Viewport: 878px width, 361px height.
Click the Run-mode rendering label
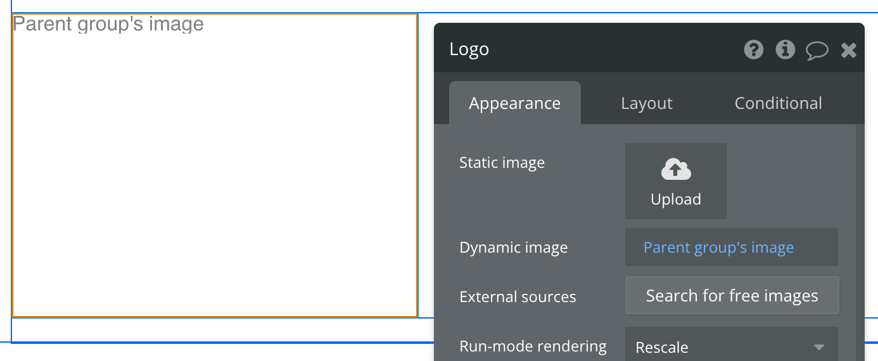pyautogui.click(x=533, y=346)
